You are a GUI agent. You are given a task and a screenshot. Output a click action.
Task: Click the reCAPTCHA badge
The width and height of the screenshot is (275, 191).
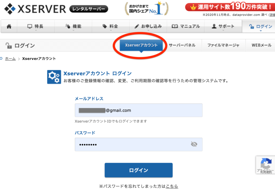[x=265, y=165]
